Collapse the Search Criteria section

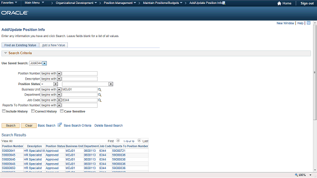[x=5, y=53]
